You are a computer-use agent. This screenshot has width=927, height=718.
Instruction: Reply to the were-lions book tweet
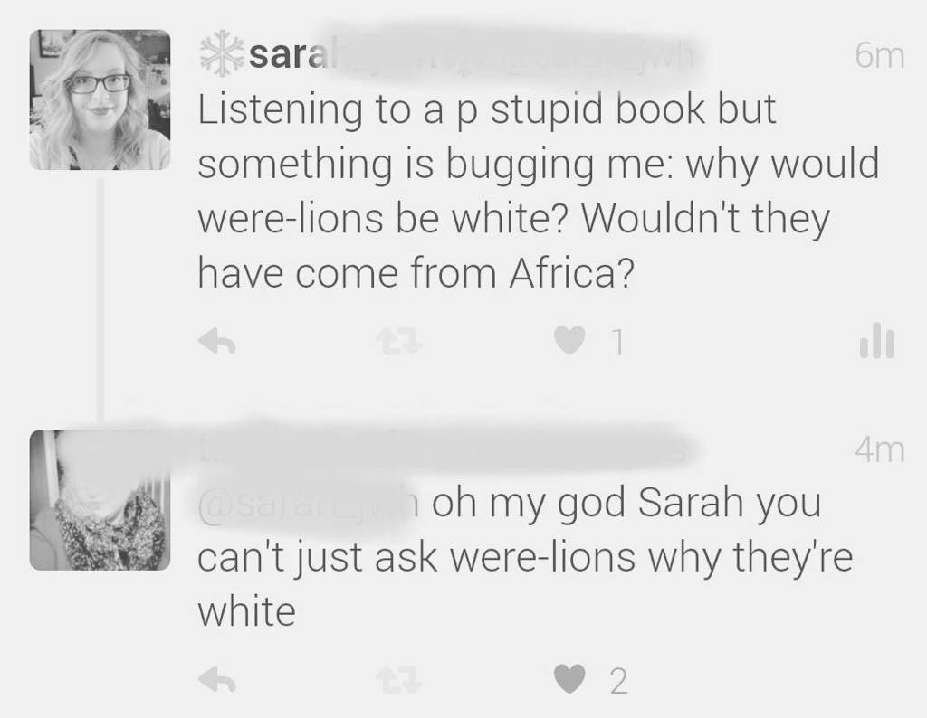216,341
